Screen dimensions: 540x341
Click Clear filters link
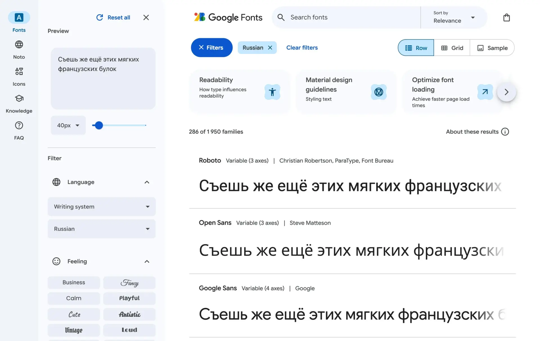pos(302,47)
